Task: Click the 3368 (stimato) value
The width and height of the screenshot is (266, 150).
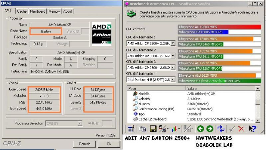Action: [x=198, y=104]
